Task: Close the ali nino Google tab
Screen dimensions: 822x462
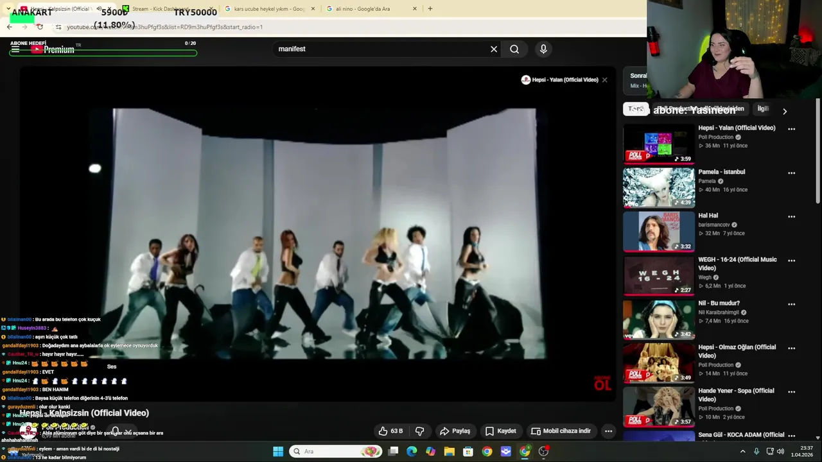Action: [x=414, y=9]
